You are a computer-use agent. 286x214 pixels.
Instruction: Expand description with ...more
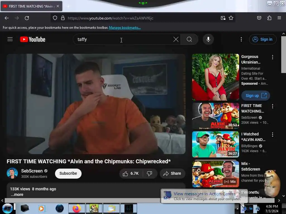click(17, 194)
